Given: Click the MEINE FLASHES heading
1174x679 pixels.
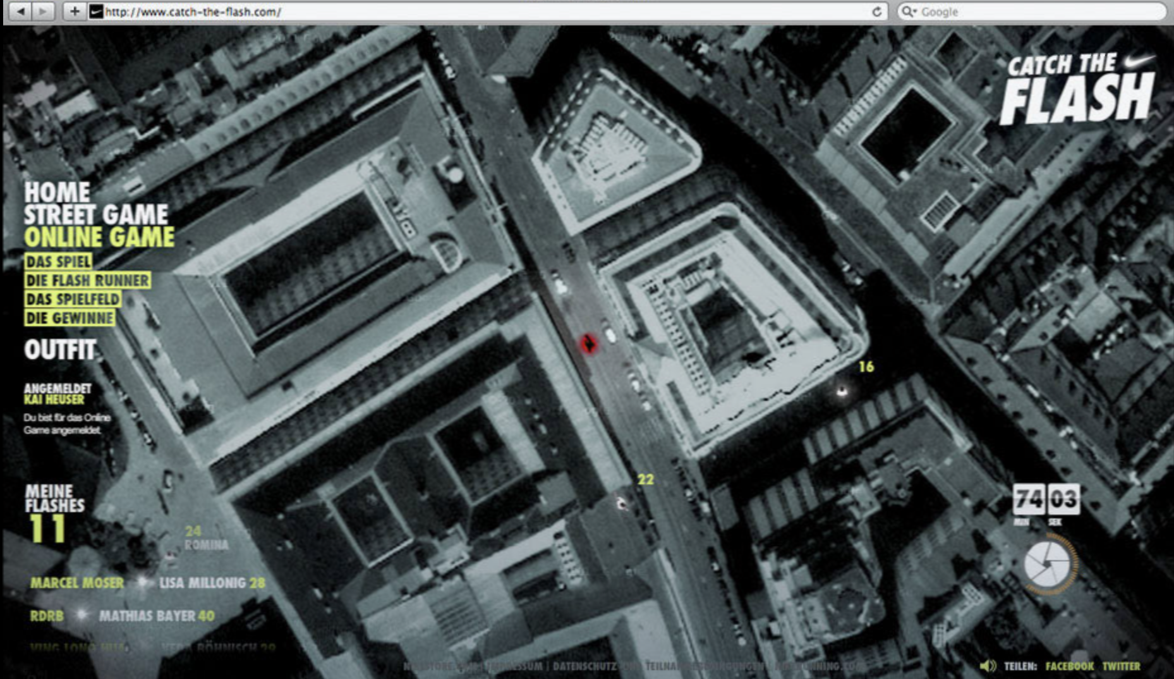Looking at the screenshot, I should click(x=55, y=498).
